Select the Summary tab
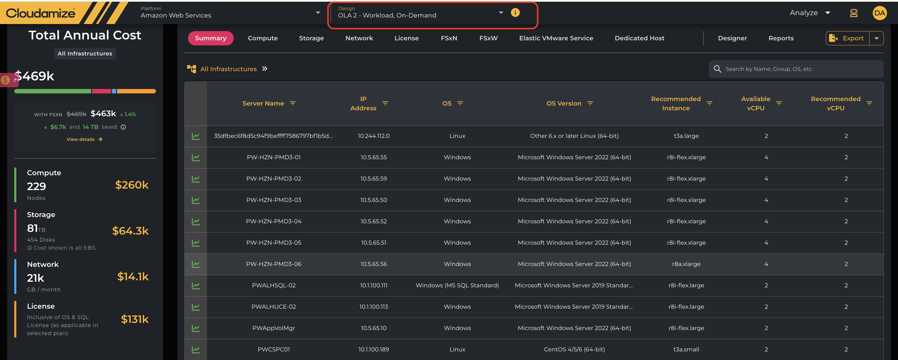The width and height of the screenshot is (898, 360). click(211, 38)
